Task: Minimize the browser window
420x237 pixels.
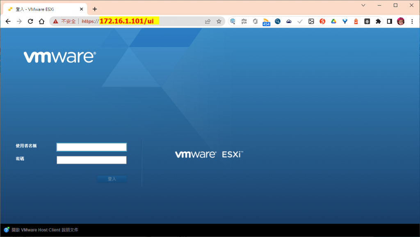Action: tap(379, 5)
